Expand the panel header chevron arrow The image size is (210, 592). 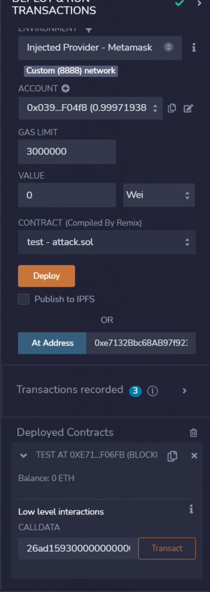tap(200, 3)
